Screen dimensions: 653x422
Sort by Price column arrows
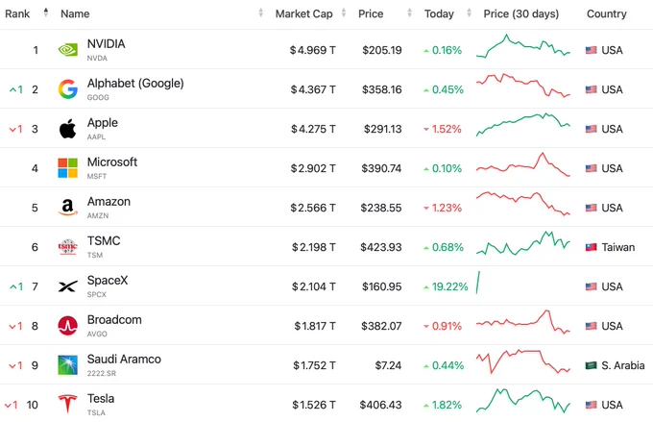tap(409, 12)
